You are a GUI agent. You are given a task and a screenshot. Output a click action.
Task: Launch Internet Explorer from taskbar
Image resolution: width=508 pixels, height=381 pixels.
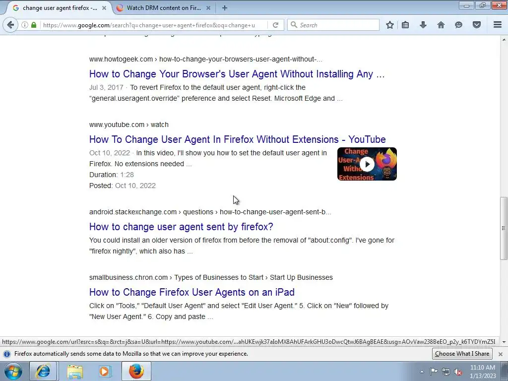tap(43, 371)
